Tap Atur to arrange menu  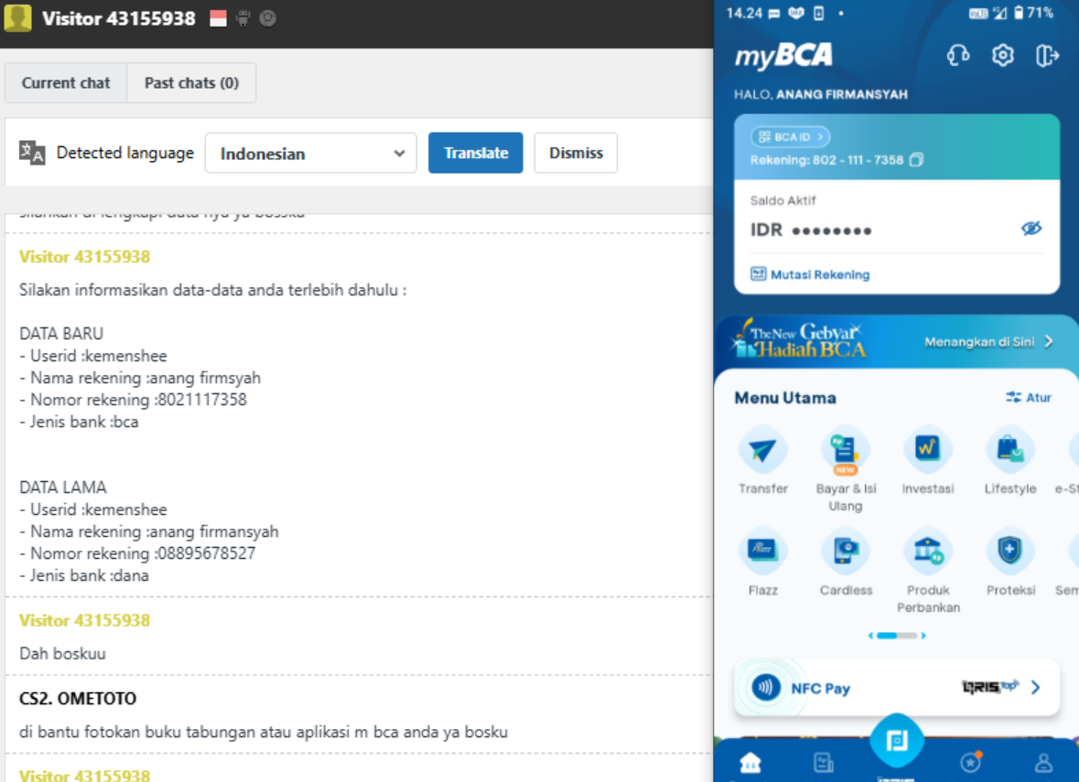tap(1029, 398)
